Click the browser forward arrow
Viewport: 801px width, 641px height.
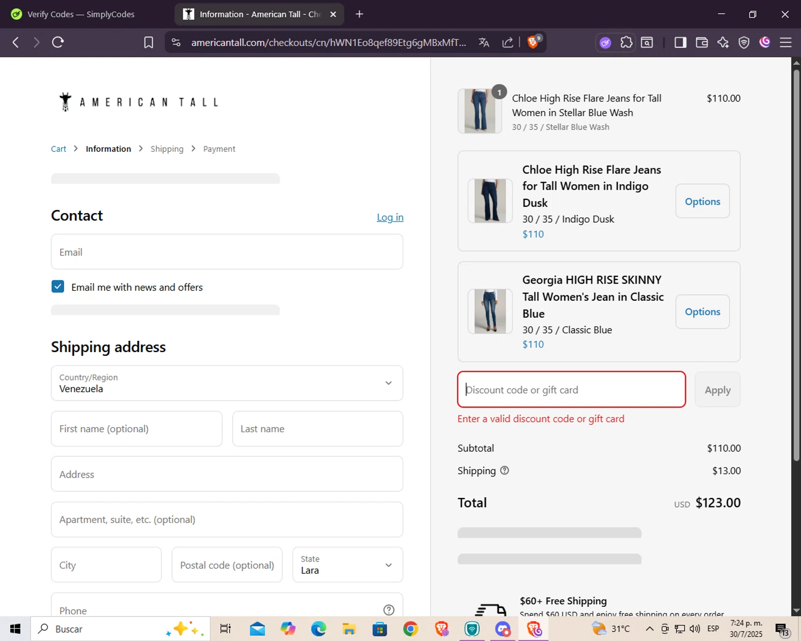(x=36, y=42)
